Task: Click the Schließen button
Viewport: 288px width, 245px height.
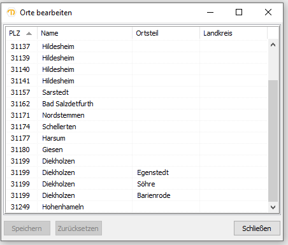Action: click(257, 228)
